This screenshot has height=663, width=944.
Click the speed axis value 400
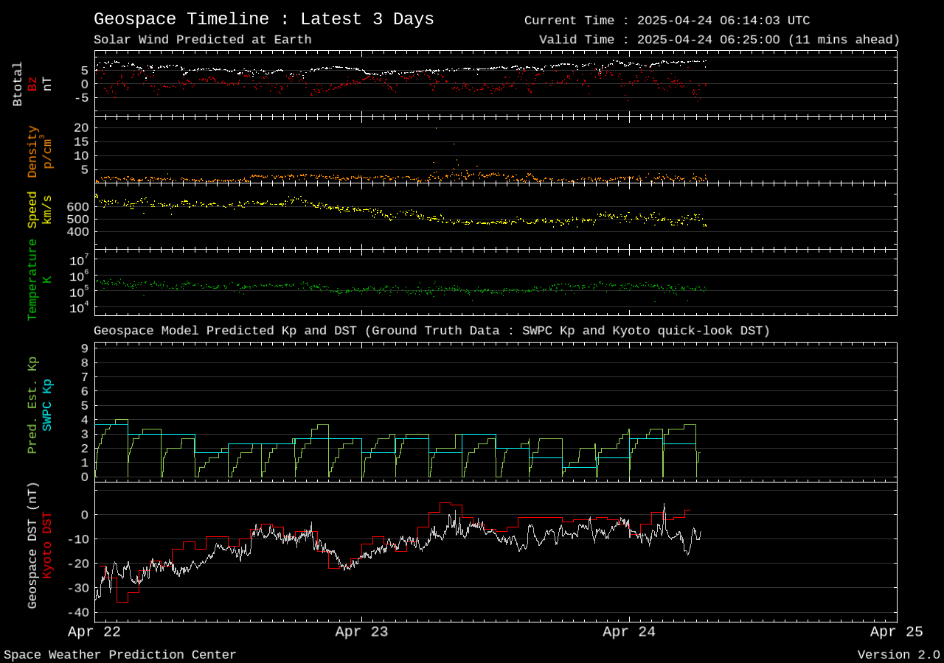78,232
